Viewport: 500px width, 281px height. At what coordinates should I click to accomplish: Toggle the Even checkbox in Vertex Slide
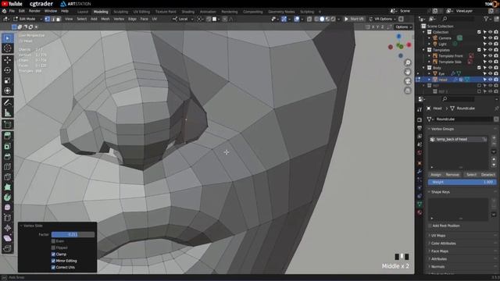[53, 241]
